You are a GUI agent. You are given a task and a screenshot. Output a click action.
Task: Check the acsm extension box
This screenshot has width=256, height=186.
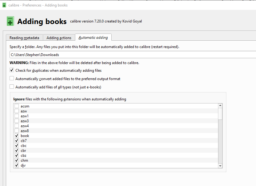pos(17,106)
